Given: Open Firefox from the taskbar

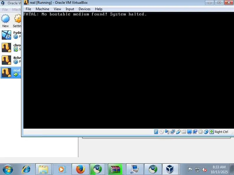Looking at the screenshot, I should [80, 169].
